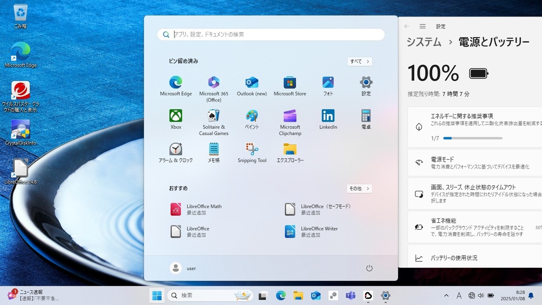Image resolution: width=542 pixels, height=305 pixels.
Task: Expand 省エネ機能 section
Action: (x=475, y=227)
